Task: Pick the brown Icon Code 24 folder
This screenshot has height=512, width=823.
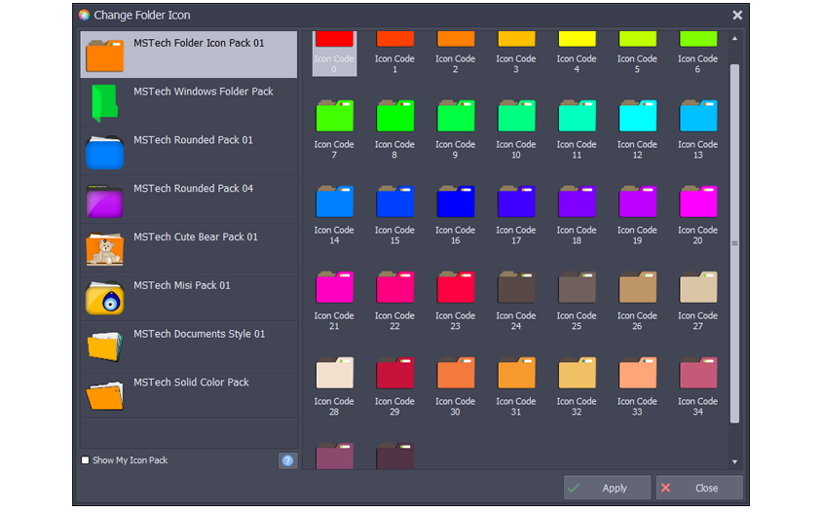Action: point(515,287)
